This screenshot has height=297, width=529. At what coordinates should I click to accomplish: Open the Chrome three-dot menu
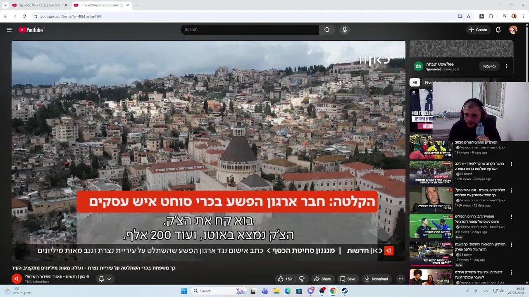tap(523, 16)
